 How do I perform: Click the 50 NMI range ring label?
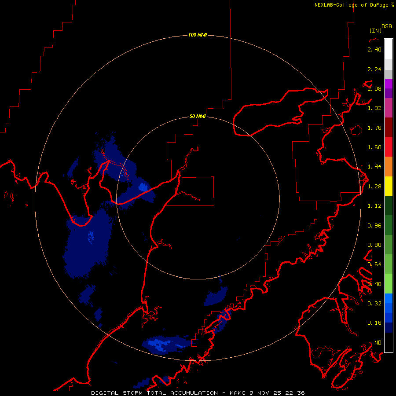(x=198, y=116)
